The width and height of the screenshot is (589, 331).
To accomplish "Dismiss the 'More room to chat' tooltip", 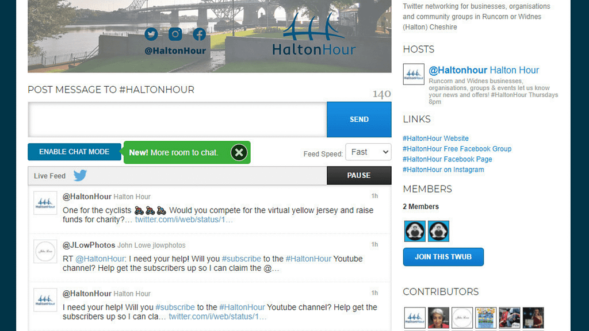I will 239,152.
